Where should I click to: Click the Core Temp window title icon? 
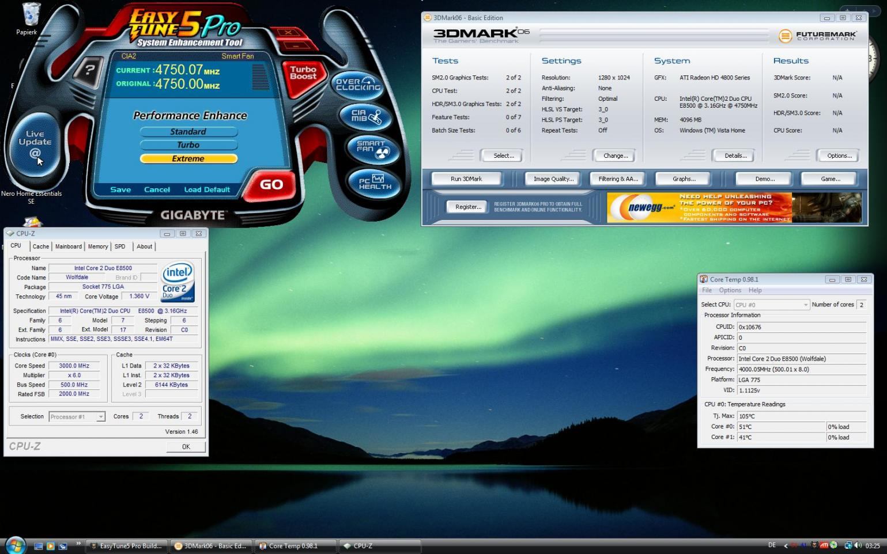point(704,279)
